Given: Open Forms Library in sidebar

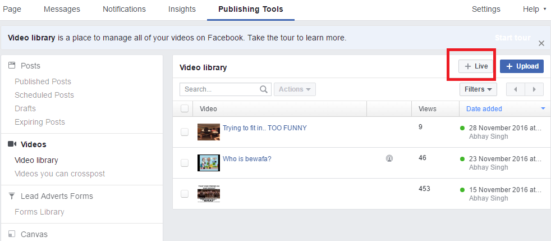Looking at the screenshot, I should (39, 212).
